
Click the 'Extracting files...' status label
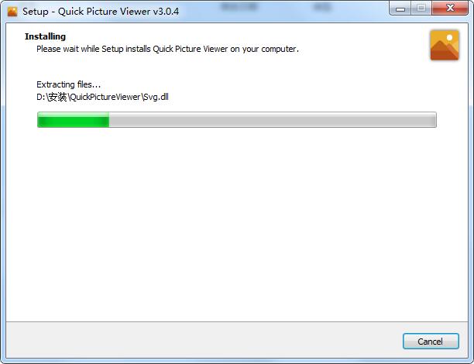tap(68, 84)
